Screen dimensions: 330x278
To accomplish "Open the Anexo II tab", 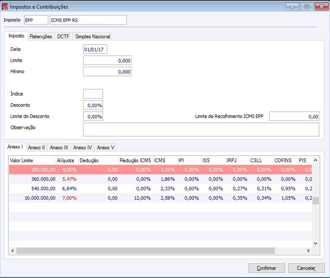I will pos(36,147).
